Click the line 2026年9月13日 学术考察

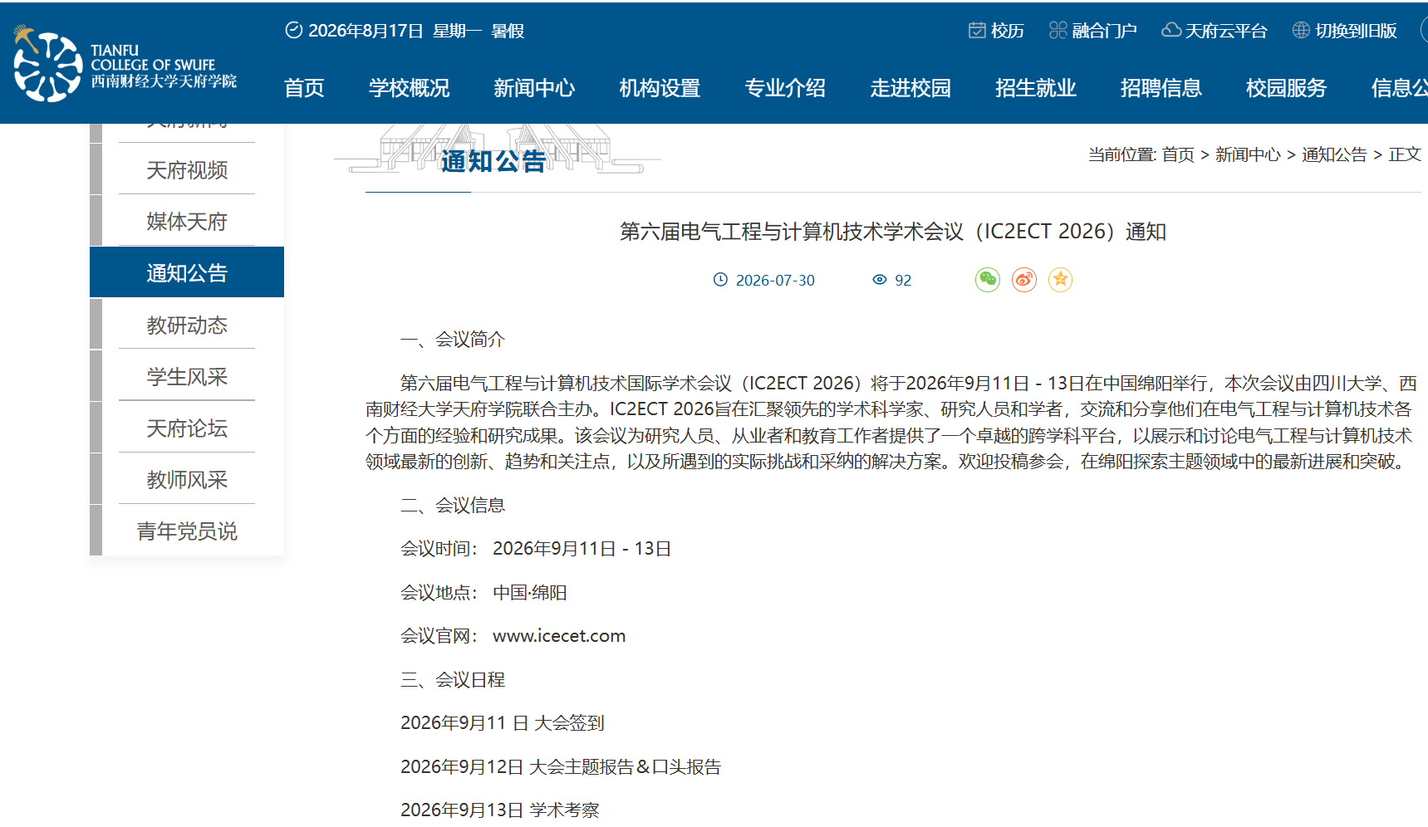click(500, 810)
